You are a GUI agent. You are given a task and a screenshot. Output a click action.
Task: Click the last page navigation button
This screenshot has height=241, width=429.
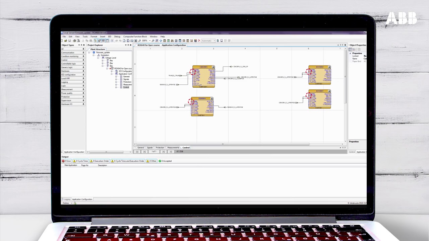point(171,152)
